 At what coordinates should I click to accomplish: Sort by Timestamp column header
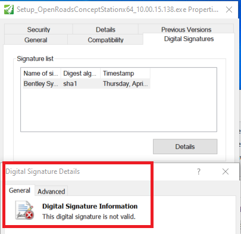125,73
